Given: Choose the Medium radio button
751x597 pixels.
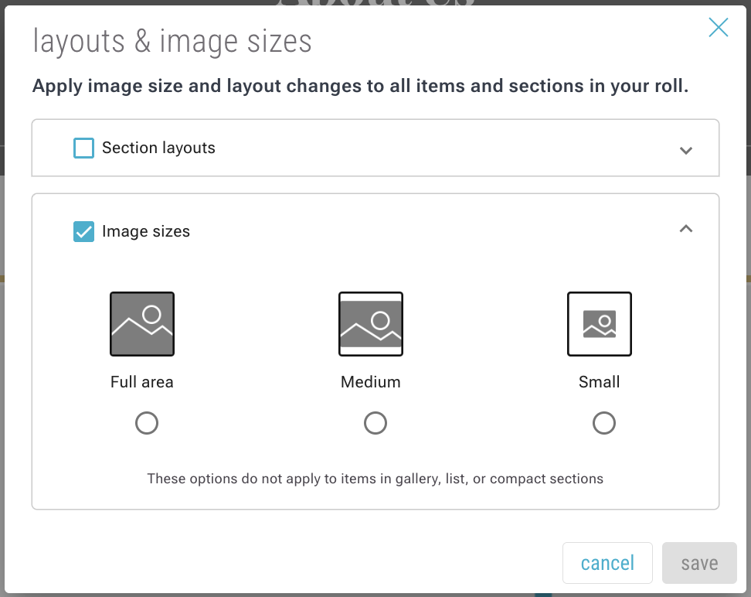Looking at the screenshot, I should [x=375, y=423].
